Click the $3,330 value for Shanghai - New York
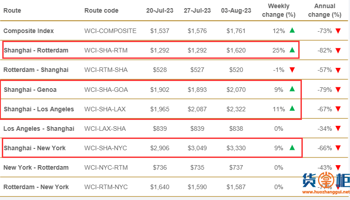 [236, 148]
